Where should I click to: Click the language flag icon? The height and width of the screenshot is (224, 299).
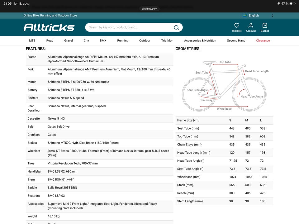pos(245,16)
